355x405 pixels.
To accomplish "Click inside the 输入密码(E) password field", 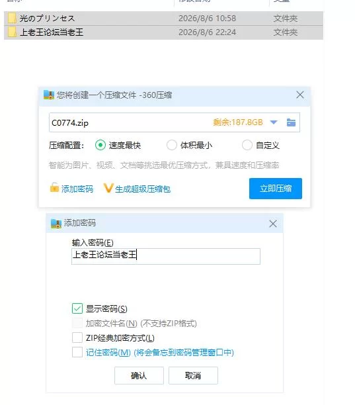I will coord(166,256).
